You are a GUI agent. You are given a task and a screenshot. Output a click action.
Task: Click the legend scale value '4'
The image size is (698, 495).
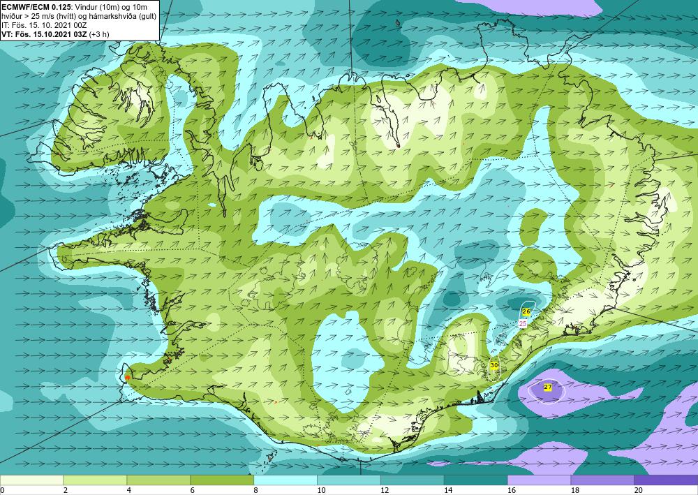point(128,490)
